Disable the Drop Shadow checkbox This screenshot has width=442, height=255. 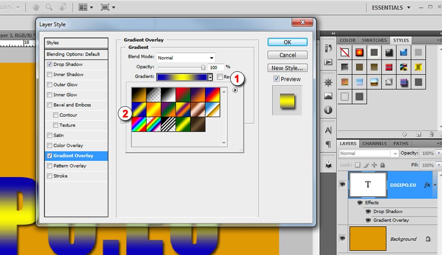pyautogui.click(x=49, y=64)
